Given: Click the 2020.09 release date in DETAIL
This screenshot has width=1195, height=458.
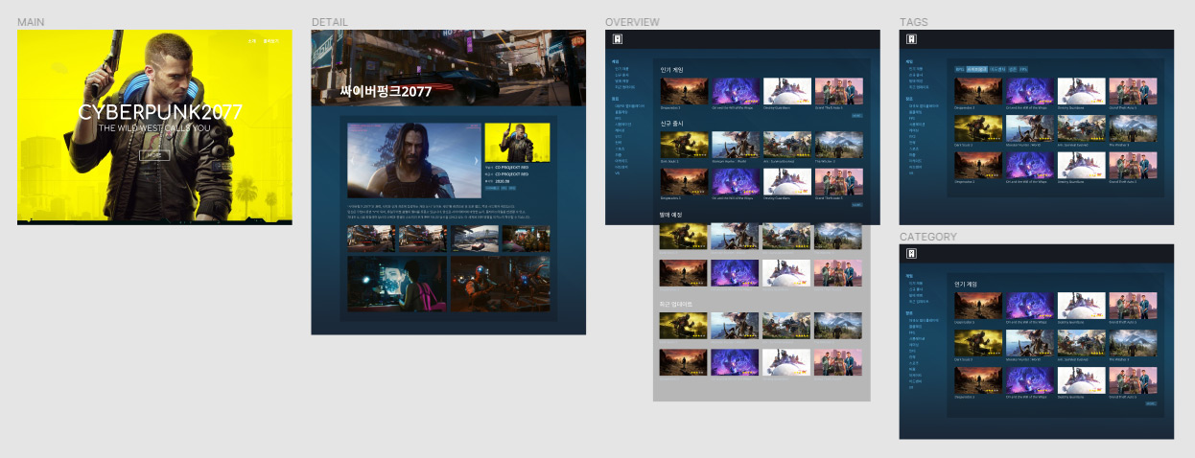Looking at the screenshot, I should coord(503,180).
